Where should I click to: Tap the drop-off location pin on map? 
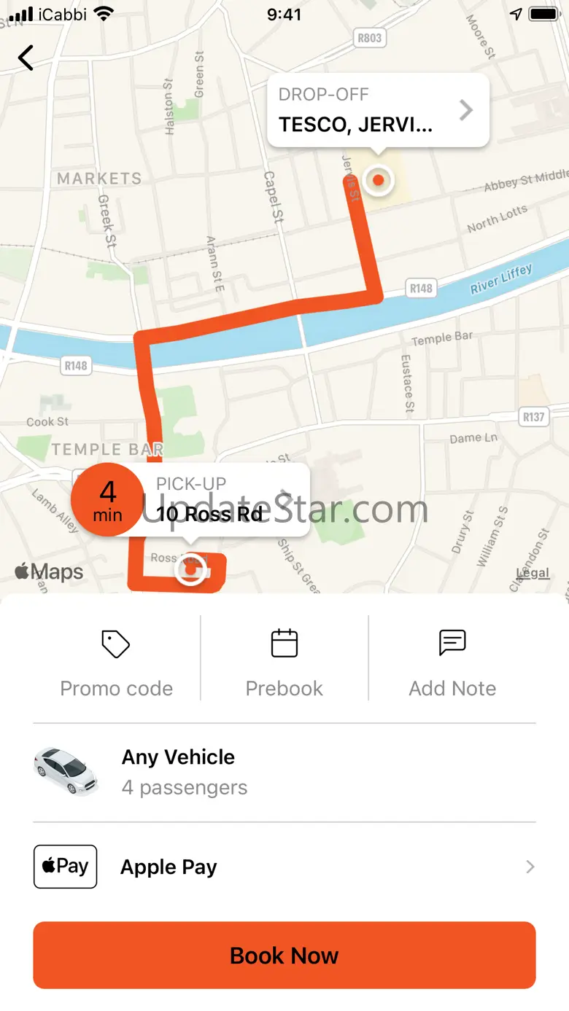378,180
